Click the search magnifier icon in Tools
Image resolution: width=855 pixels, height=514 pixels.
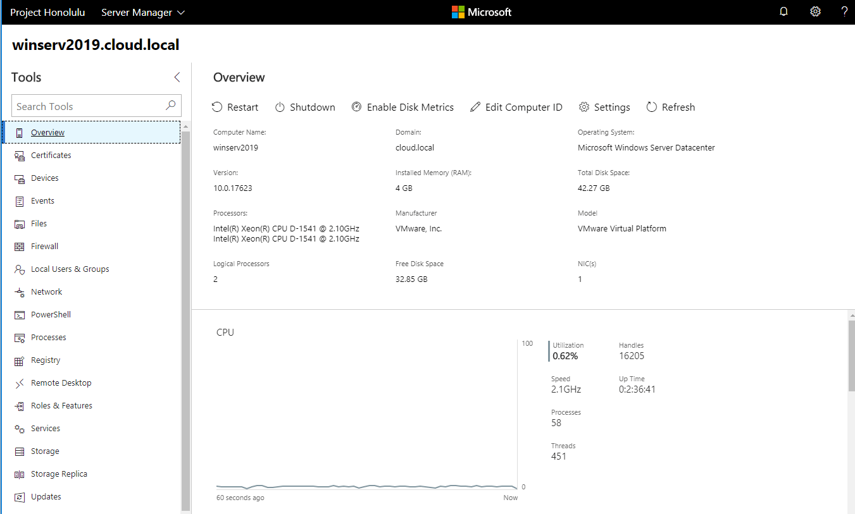[x=170, y=106]
